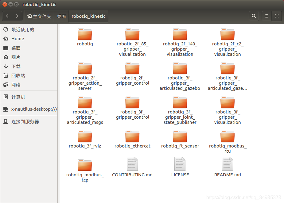This screenshot has height=203, width=284.
Task: Navigate to 桌面 in the path bar
Action: click(x=61, y=16)
